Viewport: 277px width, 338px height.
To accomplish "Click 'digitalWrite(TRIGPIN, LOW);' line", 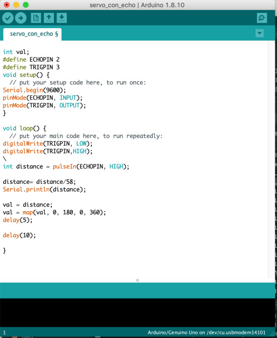I will (48, 144).
